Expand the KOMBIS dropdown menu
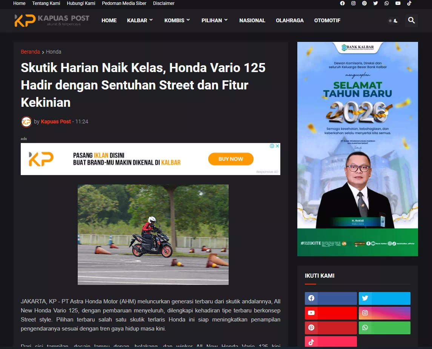432x349 pixels. (x=177, y=20)
